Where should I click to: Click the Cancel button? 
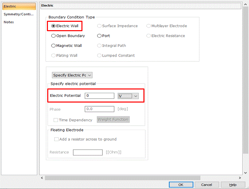(x=206, y=185)
